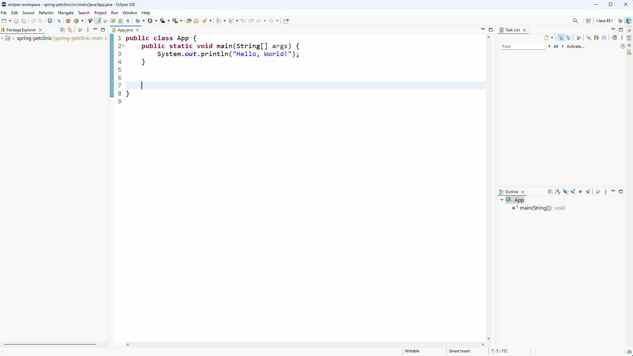This screenshot has width=633, height=356.
Task: Open Run button dropdown arrow
Action: (x=156, y=21)
